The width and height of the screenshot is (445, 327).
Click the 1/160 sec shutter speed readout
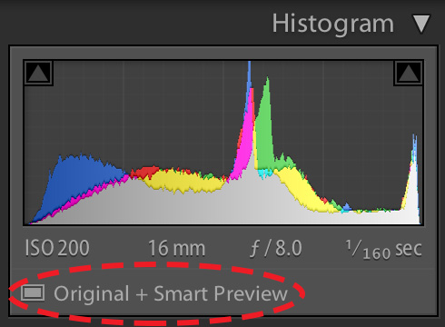pyautogui.click(x=384, y=250)
